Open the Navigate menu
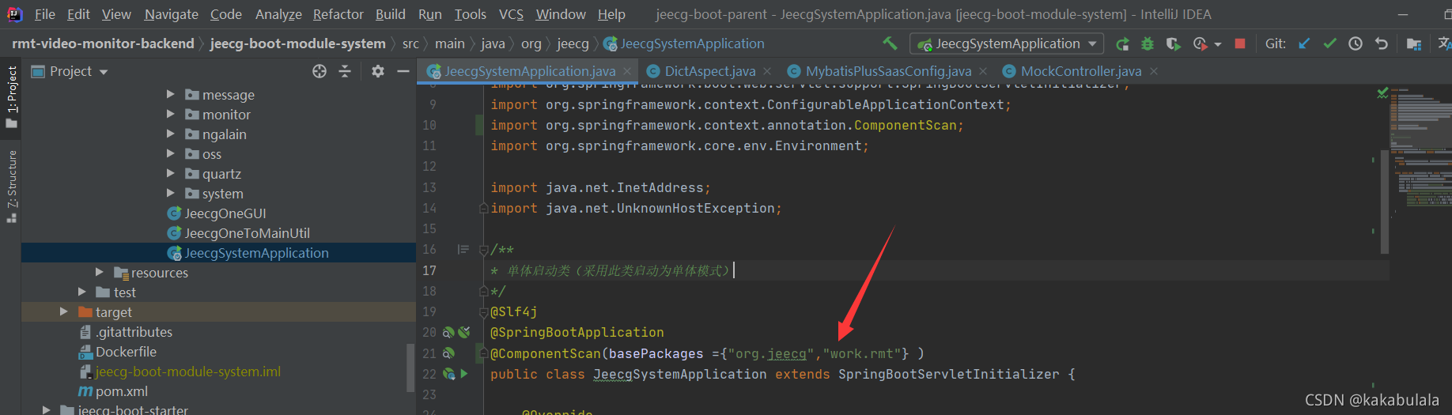The height and width of the screenshot is (415, 1452). click(172, 14)
